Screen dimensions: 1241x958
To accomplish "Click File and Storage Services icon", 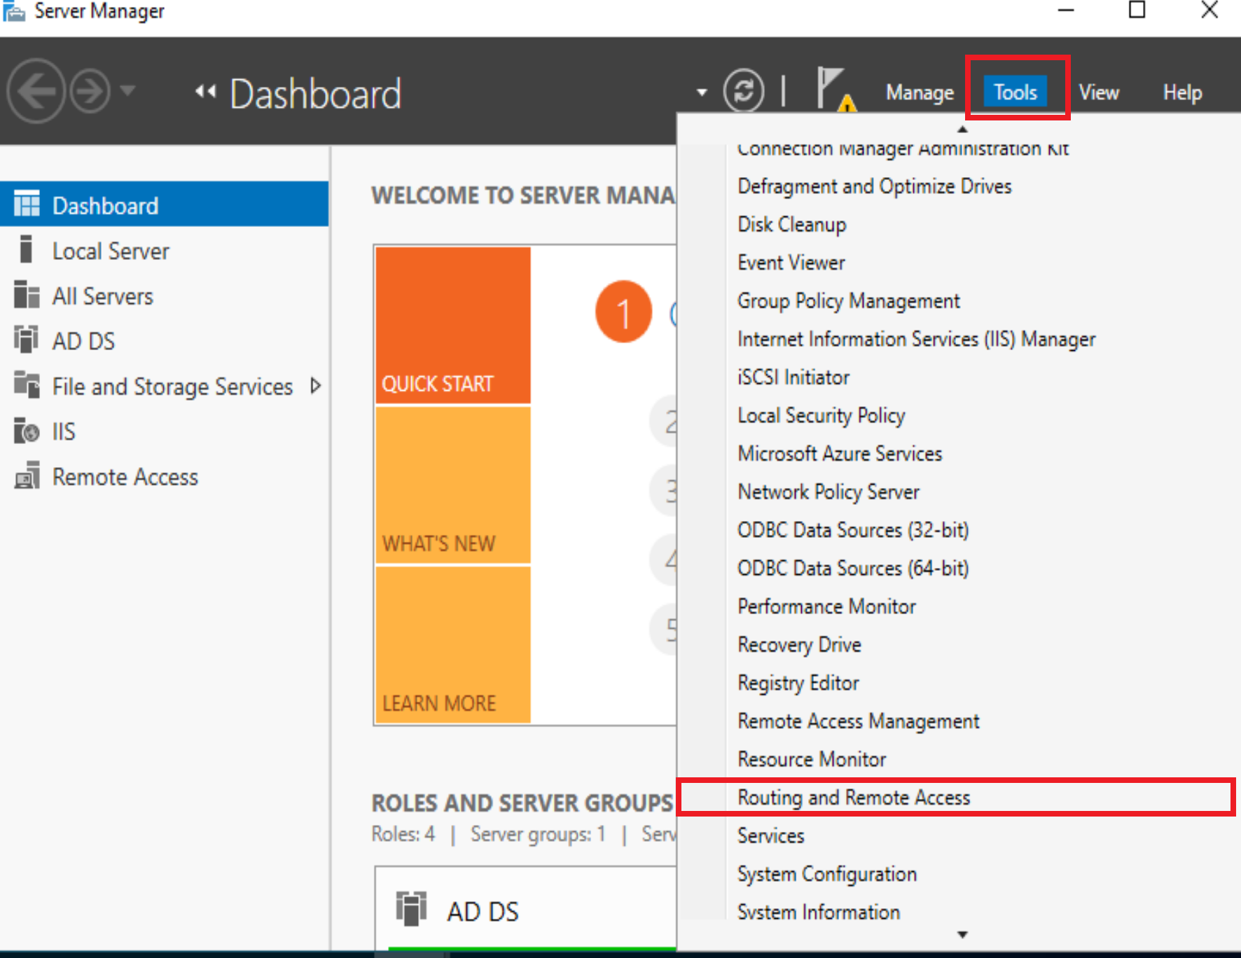I will click(27, 385).
